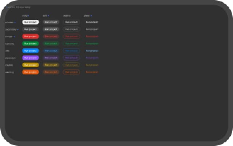The image size is (233, 146).
Task: Click the soft primary Run project button
Action: coord(51,22)
